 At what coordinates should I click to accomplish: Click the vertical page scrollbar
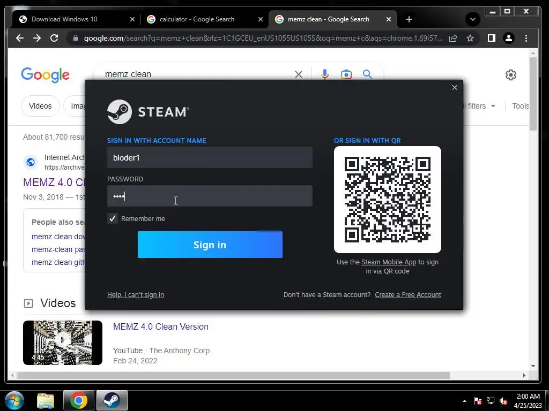tap(533, 94)
